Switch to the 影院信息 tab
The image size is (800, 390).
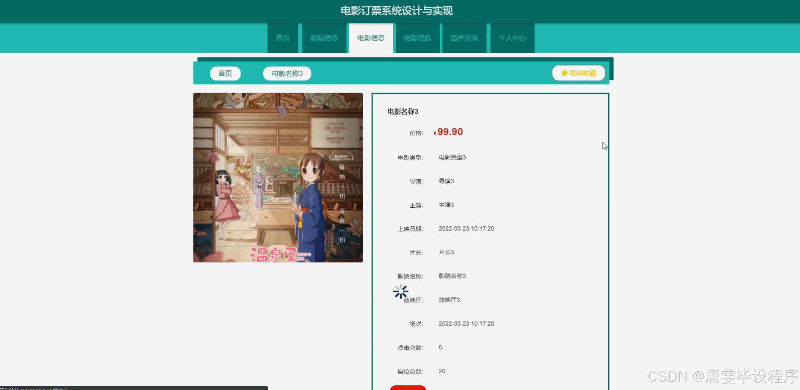click(x=324, y=38)
